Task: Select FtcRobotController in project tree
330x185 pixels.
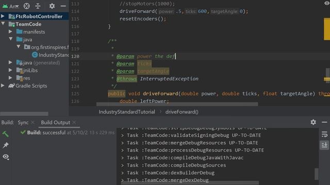Action: (x=39, y=16)
